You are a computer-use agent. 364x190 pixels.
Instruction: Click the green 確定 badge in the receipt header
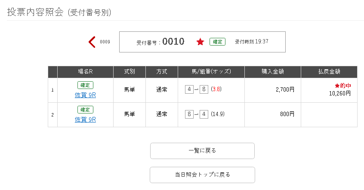pyautogui.click(x=218, y=42)
